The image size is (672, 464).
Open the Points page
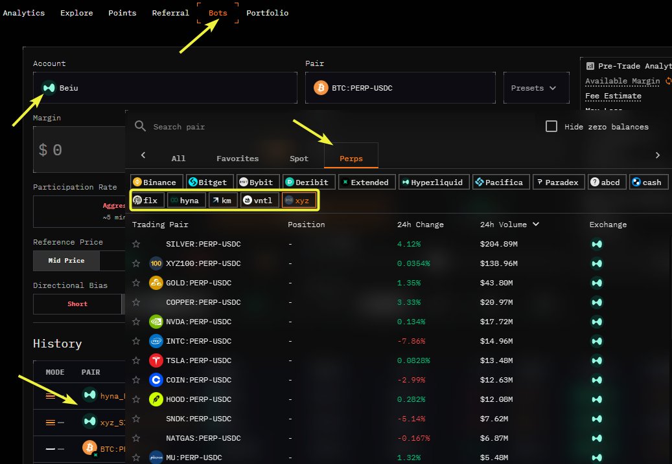click(122, 13)
